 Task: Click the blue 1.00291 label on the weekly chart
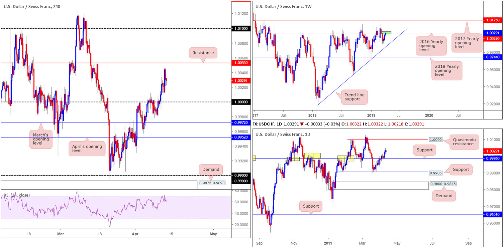[x=493, y=33]
